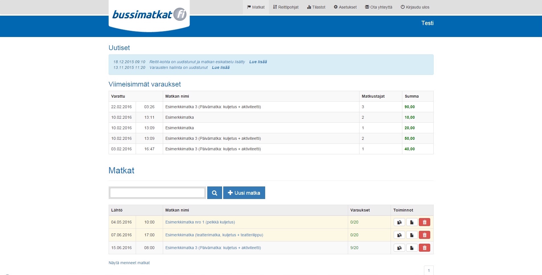The image size is (542, 275).
Task: Focus the trip search text field
Action: 157,193
